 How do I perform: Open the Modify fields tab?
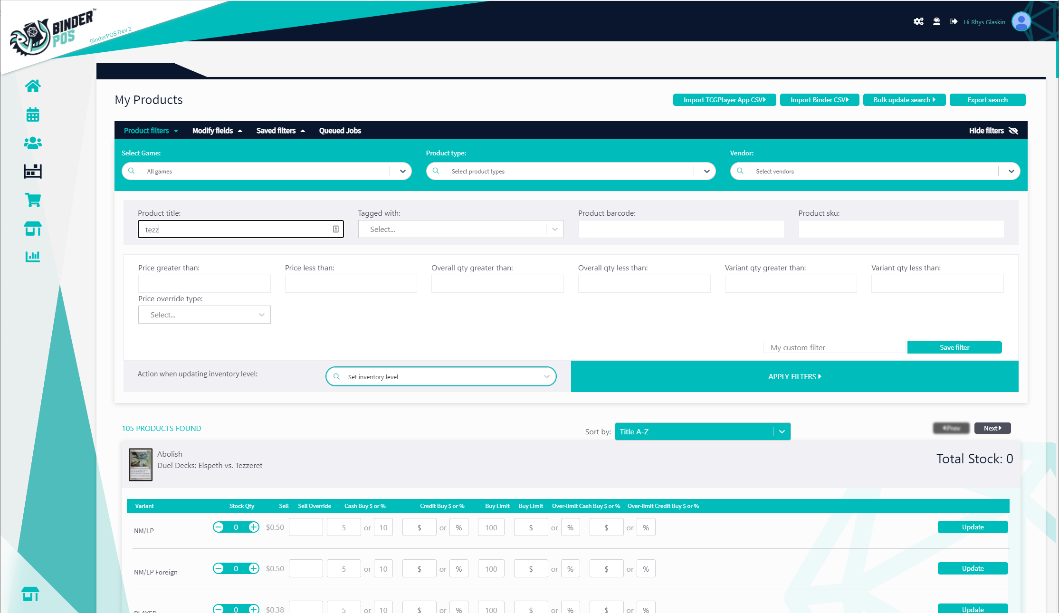(217, 131)
